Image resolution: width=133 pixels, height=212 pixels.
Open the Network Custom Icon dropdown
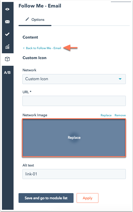click(74, 79)
